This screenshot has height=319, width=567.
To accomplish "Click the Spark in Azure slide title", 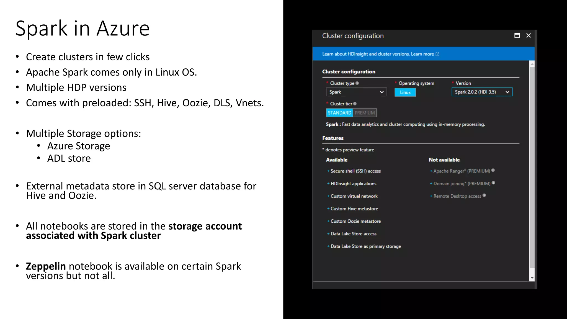I will point(83,28).
